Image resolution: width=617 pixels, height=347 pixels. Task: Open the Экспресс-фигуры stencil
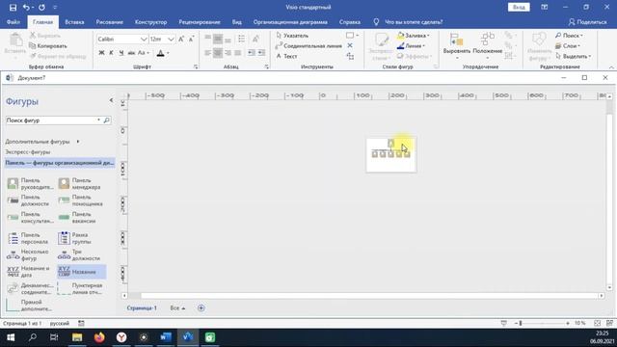[x=28, y=152]
